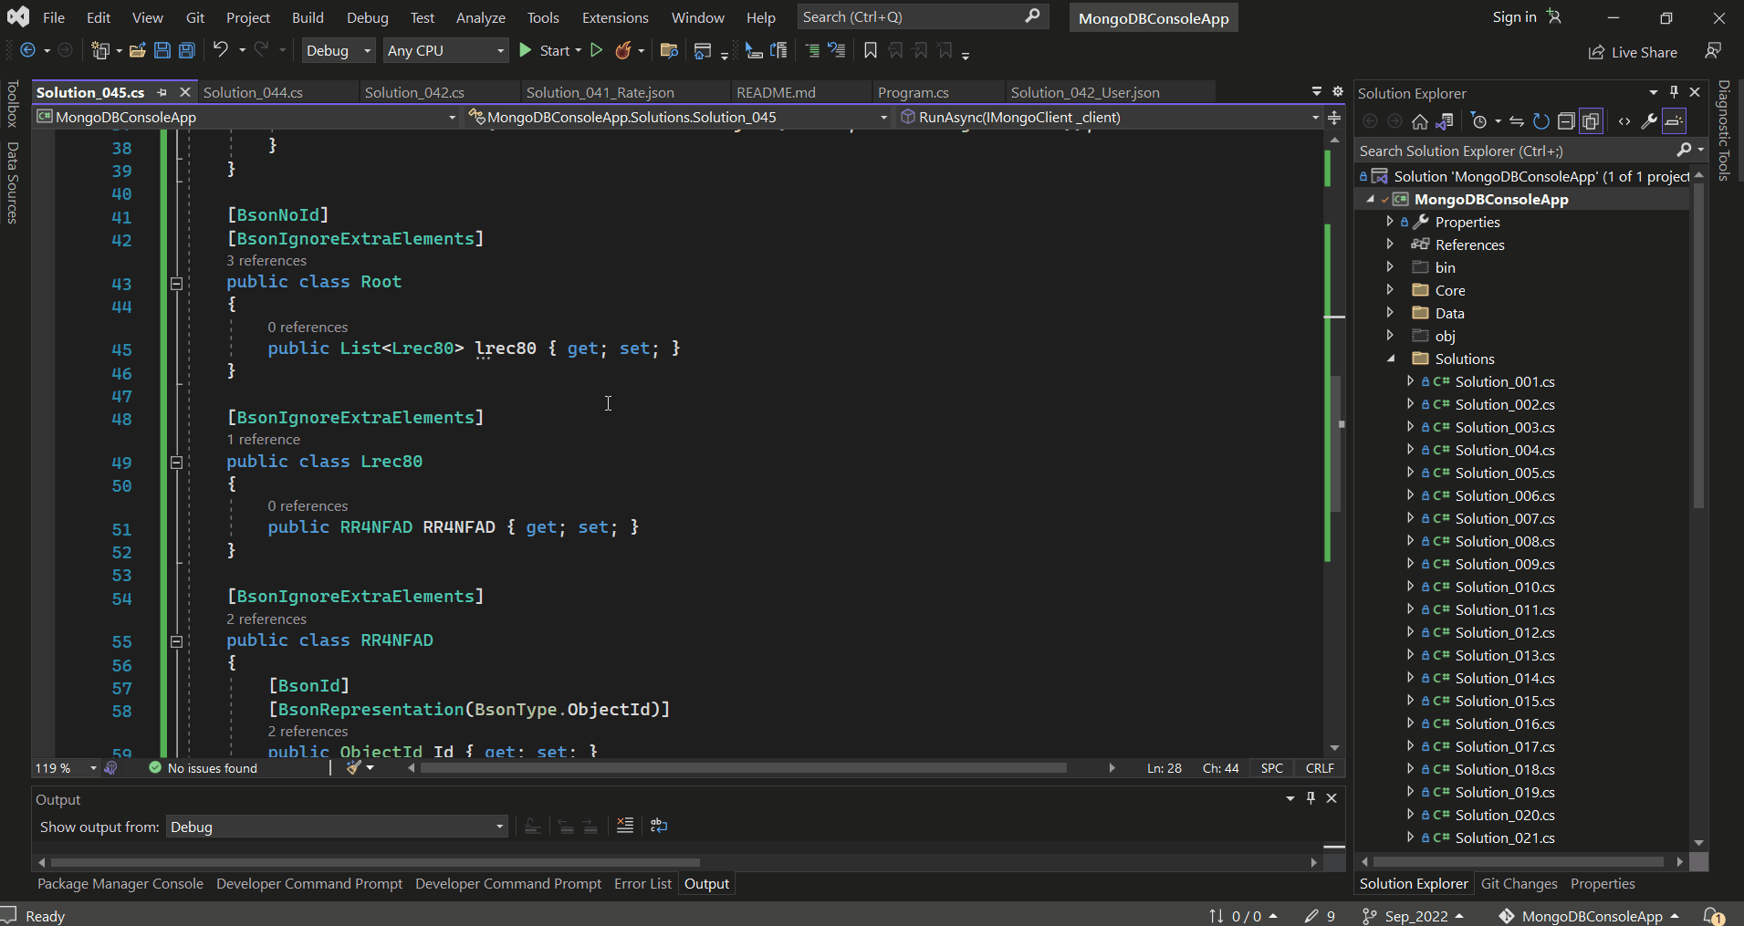Open Properties wrench icon in Solution Explorer
The image size is (1744, 926).
1649,121
